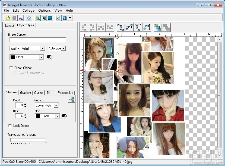Switch to the Perspective tab
This screenshot has width=225, height=166.
pos(65,93)
